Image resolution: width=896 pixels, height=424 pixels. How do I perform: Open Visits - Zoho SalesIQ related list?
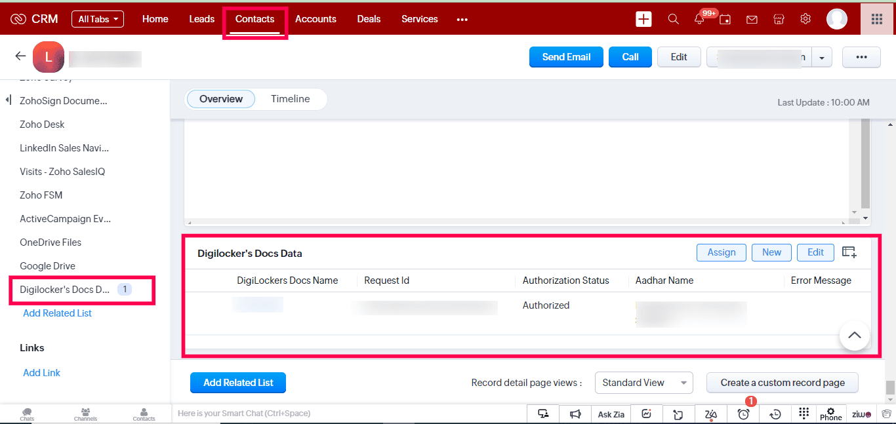coord(62,172)
